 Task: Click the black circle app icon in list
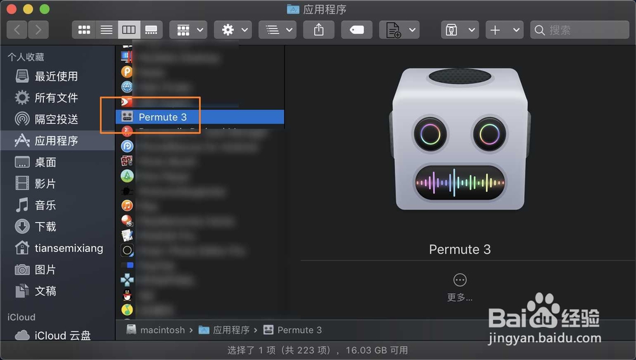tap(127, 251)
